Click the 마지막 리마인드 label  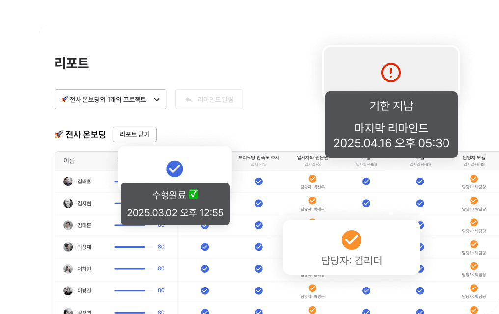point(391,128)
